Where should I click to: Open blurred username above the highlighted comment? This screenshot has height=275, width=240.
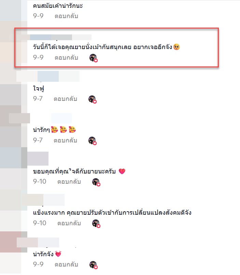click(61, 37)
